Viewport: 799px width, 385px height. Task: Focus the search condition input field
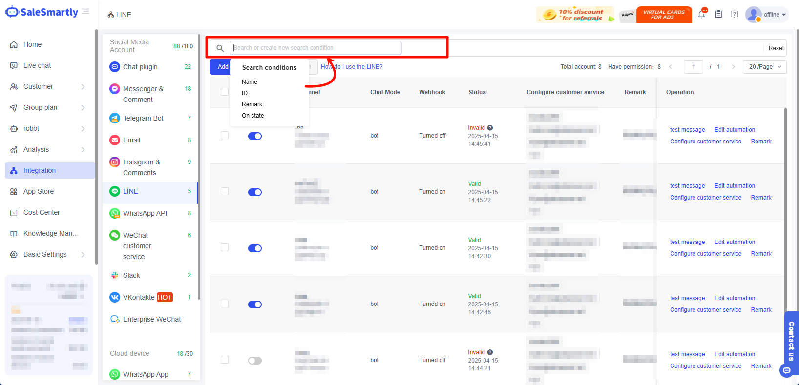315,48
